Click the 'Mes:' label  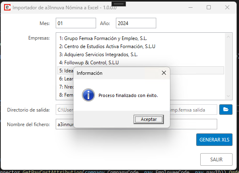[x=44, y=23]
